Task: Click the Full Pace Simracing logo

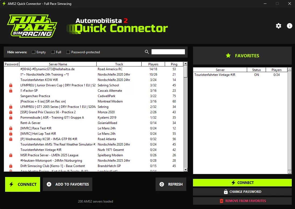Action: point(32,26)
